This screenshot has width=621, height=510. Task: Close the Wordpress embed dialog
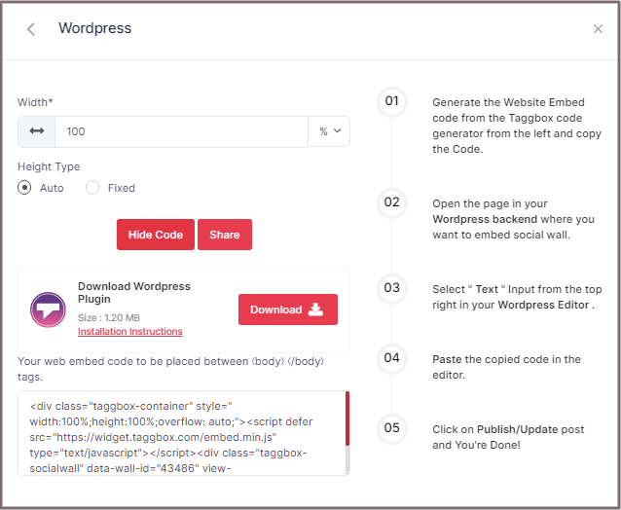tap(598, 29)
